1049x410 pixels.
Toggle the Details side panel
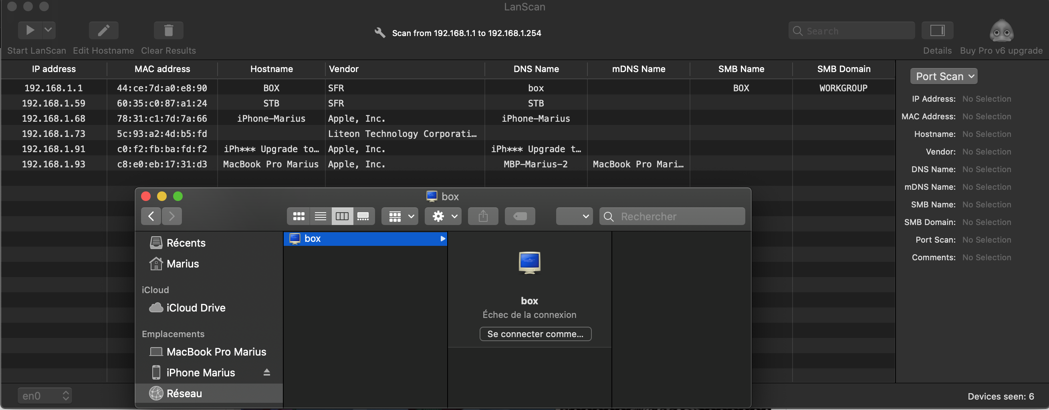pos(937,30)
